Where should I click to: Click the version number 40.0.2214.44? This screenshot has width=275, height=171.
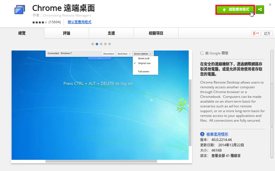(x=222, y=140)
